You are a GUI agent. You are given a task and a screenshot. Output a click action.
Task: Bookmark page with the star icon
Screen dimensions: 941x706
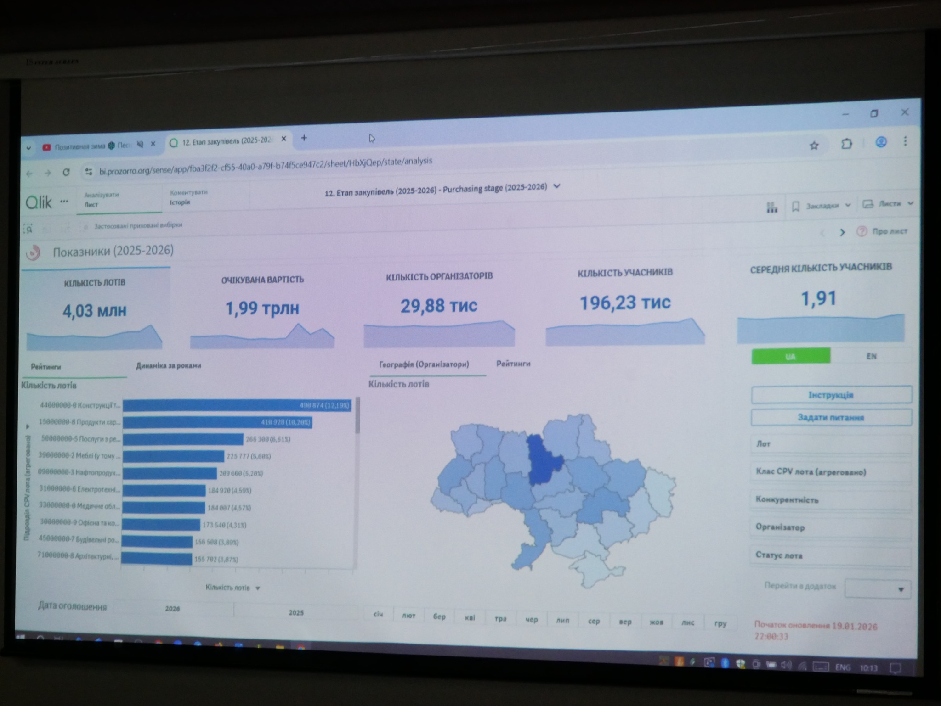(x=814, y=146)
